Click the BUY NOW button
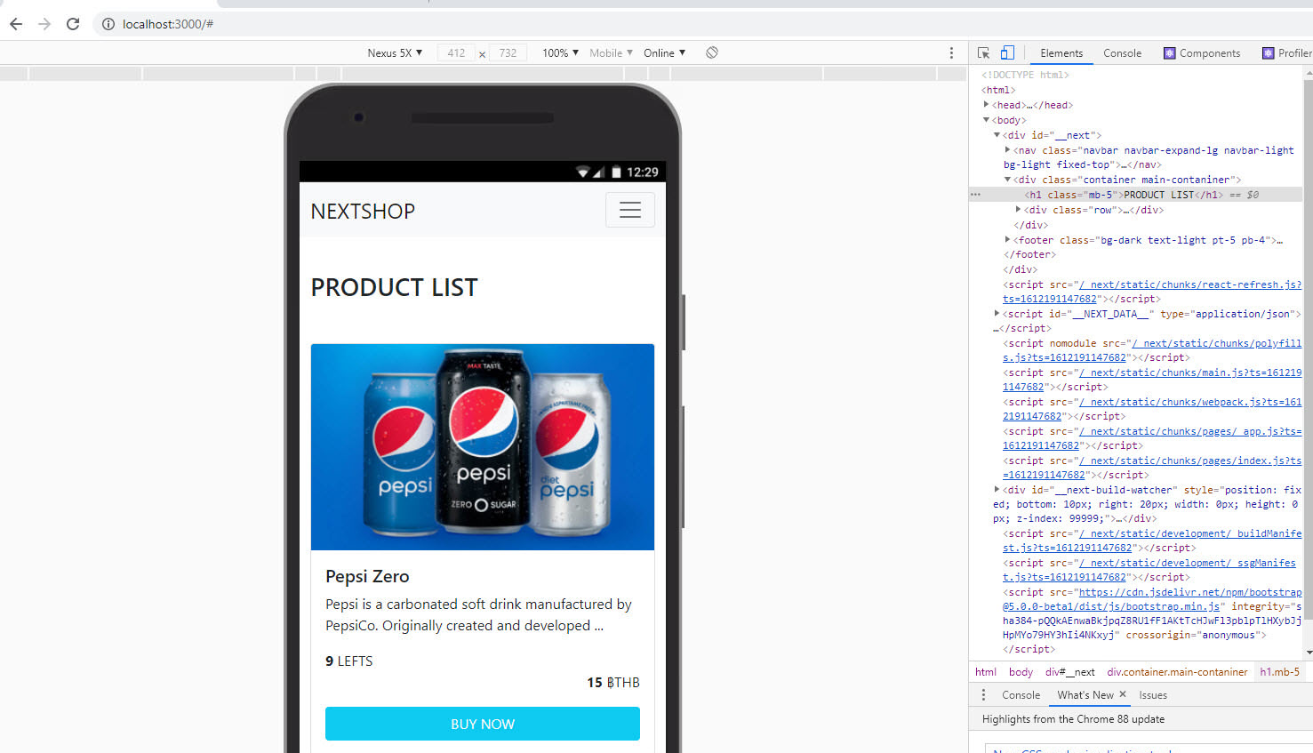The height and width of the screenshot is (753, 1313). click(x=483, y=724)
